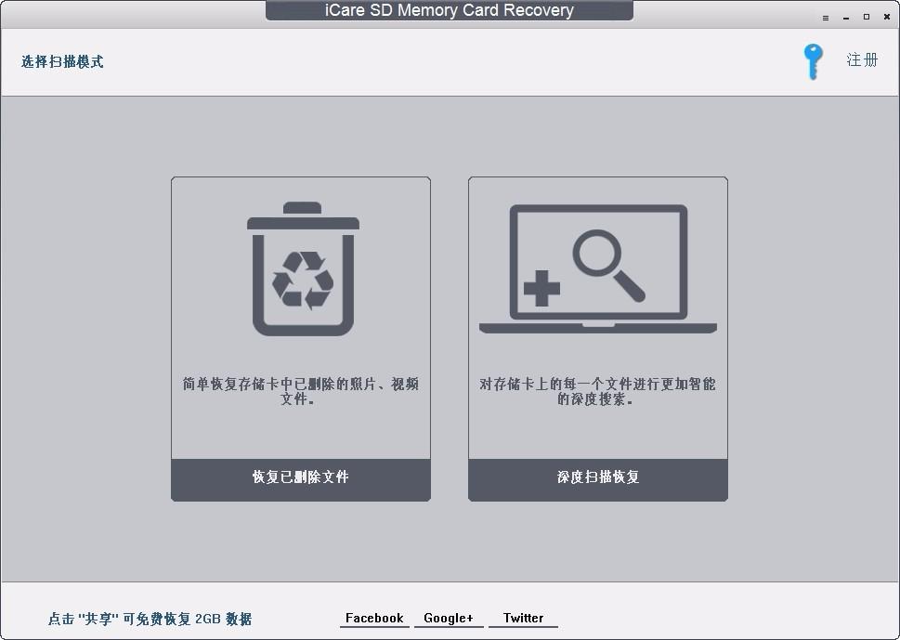Share via Google+ link
Screen dimensions: 900x640
pyautogui.click(x=449, y=619)
